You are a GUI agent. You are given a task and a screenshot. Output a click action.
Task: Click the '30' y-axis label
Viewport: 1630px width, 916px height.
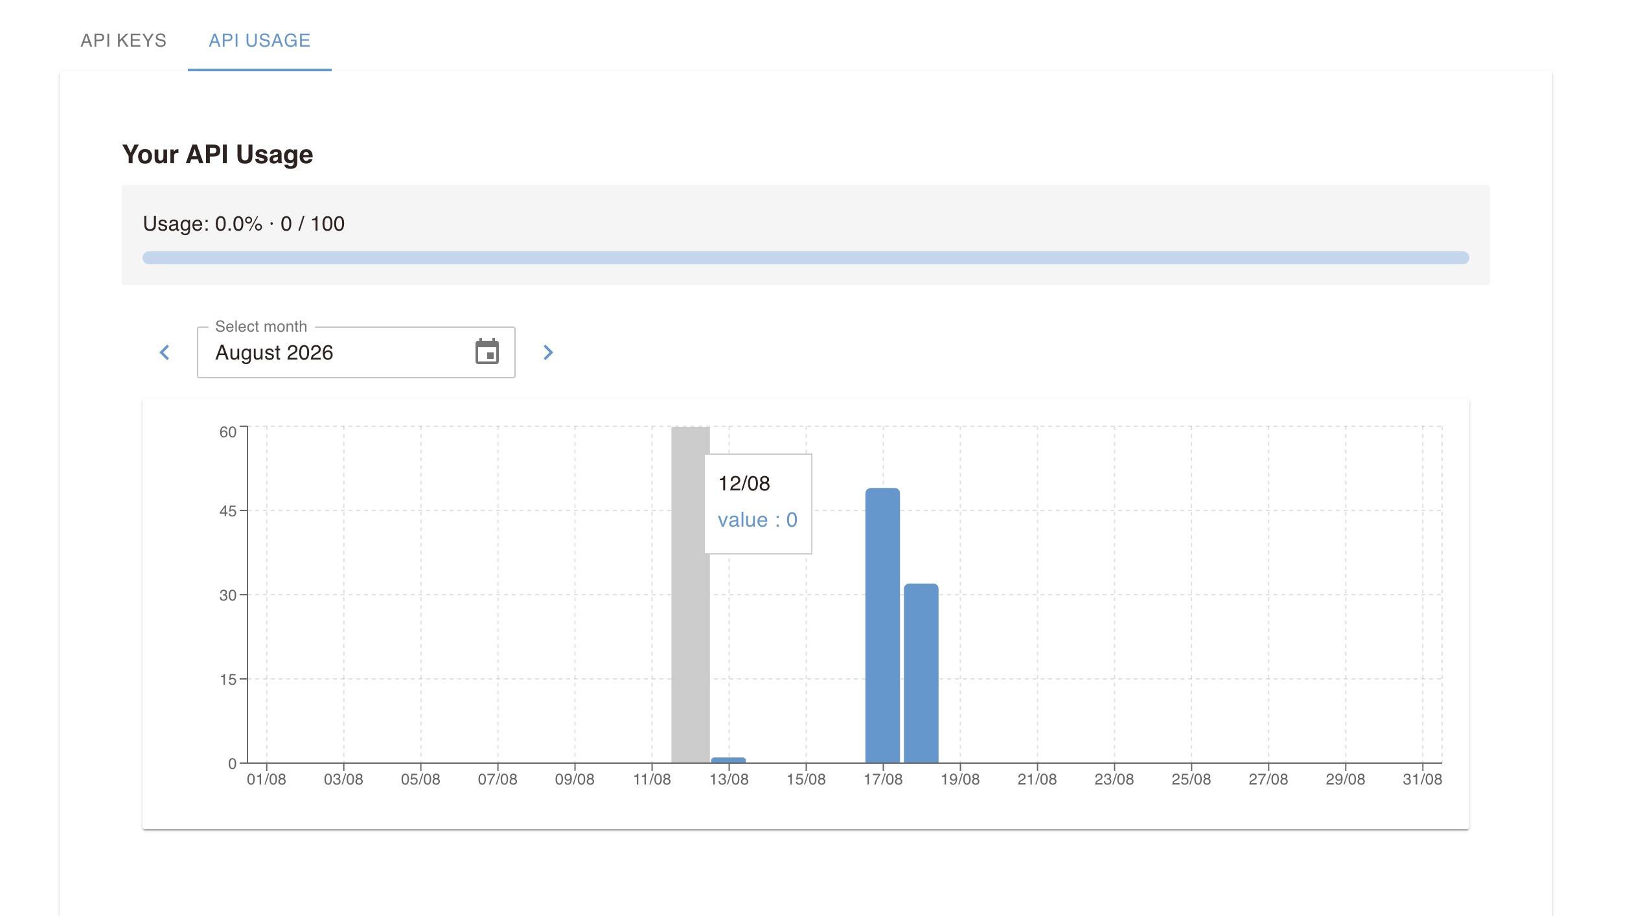tap(228, 595)
